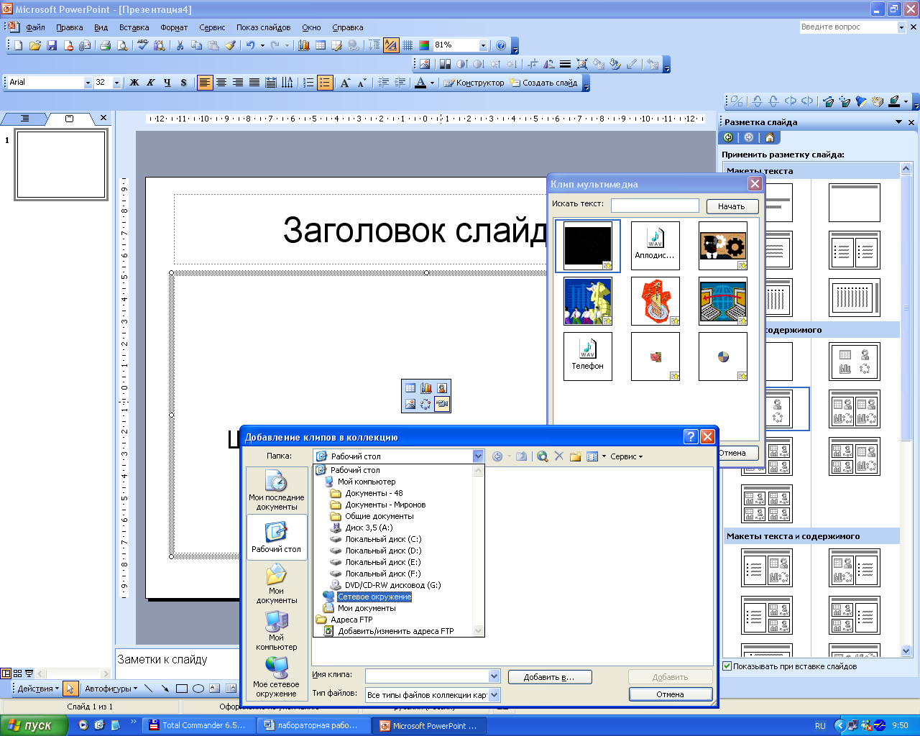Toggle align left button
Viewport: 920px width, 736px height.
[205, 83]
